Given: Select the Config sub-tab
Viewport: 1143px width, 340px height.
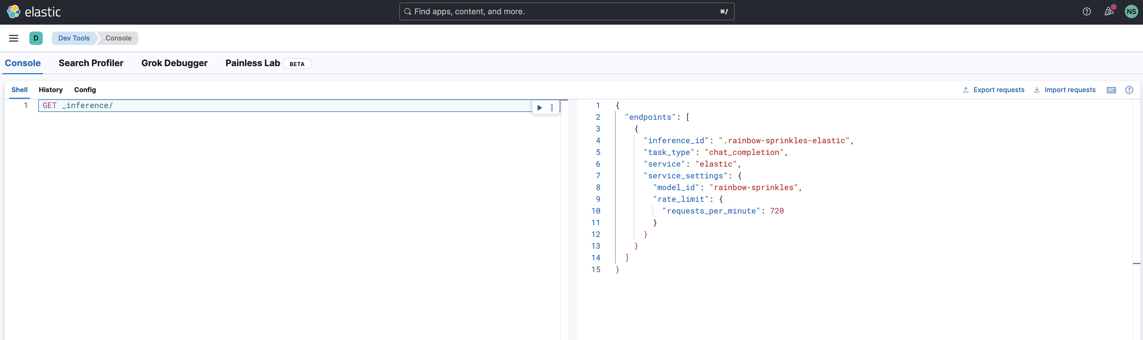Looking at the screenshot, I should [85, 90].
